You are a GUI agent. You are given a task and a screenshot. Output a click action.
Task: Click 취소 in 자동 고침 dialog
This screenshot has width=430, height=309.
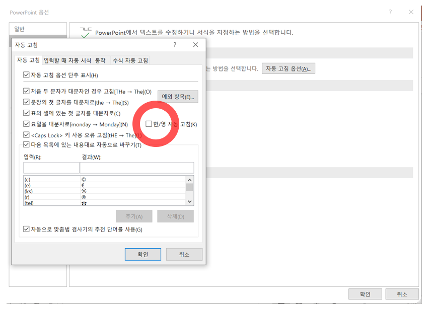(184, 255)
